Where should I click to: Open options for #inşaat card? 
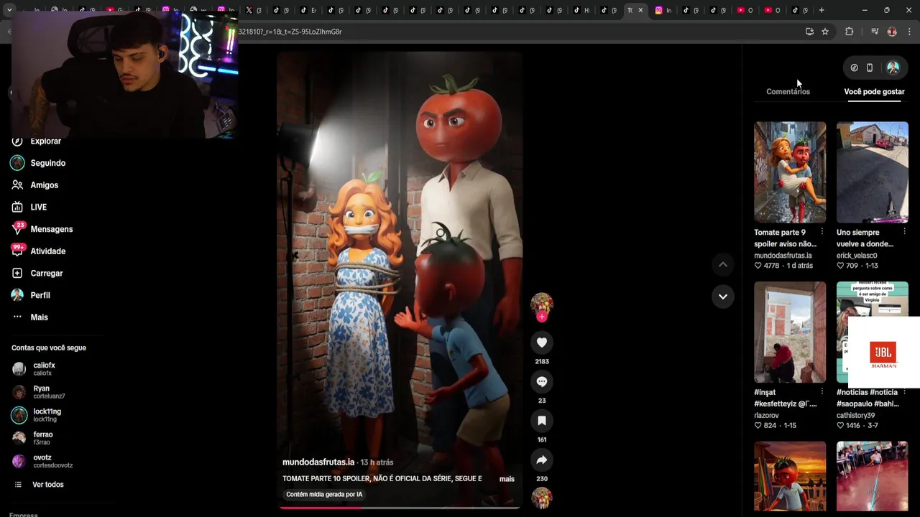point(822,391)
